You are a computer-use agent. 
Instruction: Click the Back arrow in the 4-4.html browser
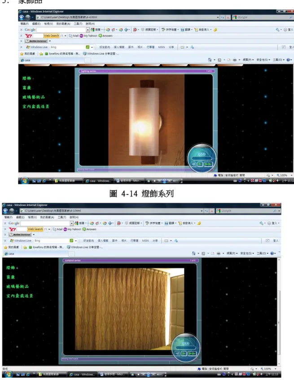tap(22, 17)
